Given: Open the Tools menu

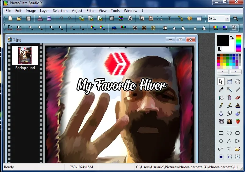Looking at the screenshot, I should click(x=115, y=11).
